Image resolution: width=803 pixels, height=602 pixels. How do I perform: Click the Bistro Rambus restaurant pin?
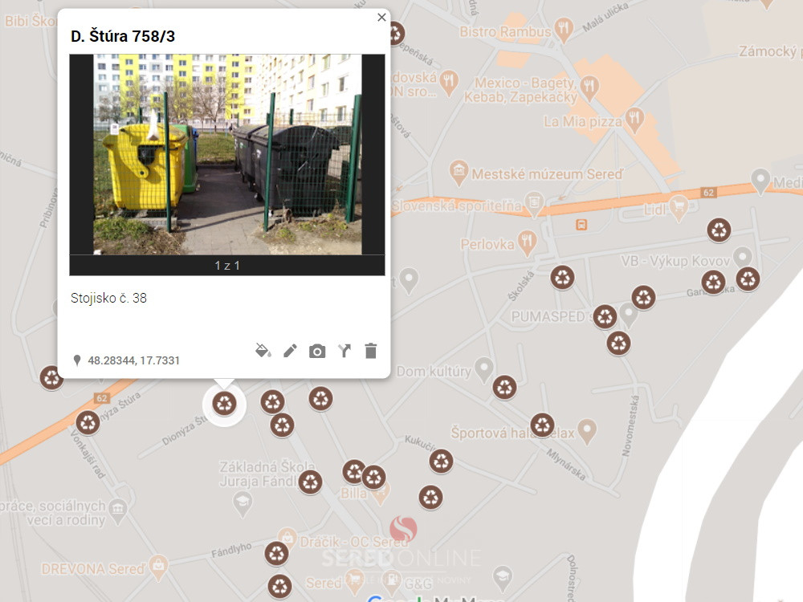pyautogui.click(x=564, y=30)
